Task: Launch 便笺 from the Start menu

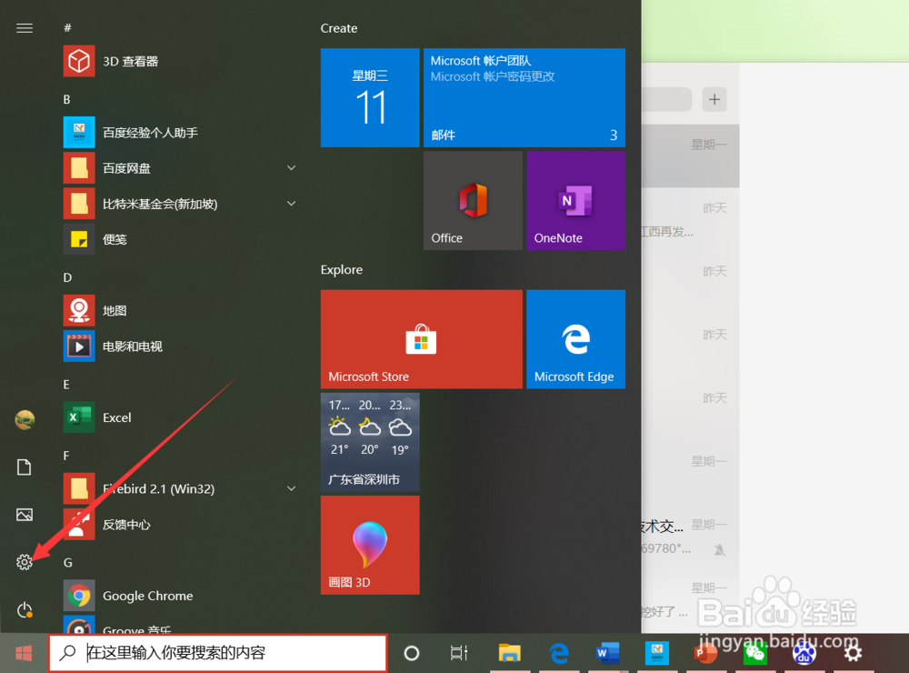Action: click(115, 239)
